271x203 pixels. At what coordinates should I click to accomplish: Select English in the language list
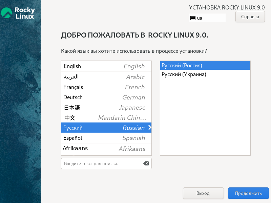106,66
